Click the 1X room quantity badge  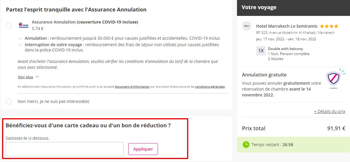click(261, 51)
